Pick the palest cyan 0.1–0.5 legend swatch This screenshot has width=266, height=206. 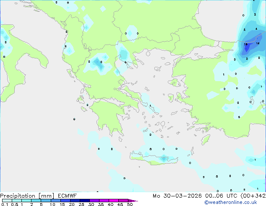[x=7, y=201]
